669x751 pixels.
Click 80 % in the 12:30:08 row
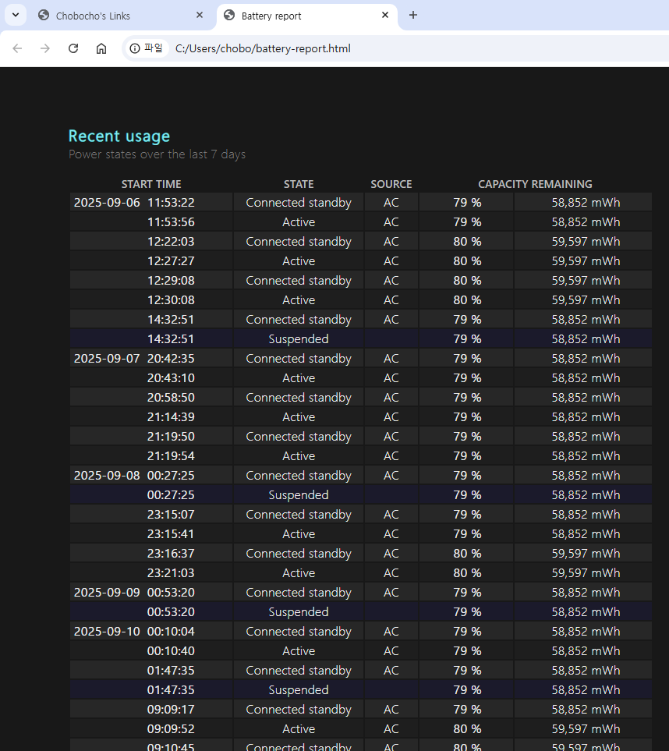pos(467,300)
